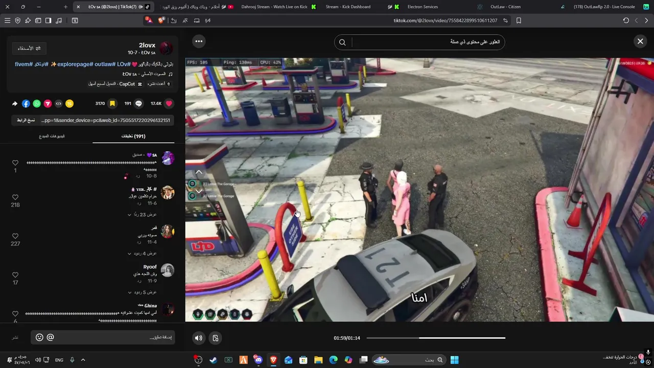654x368 pixels.
Task: Share the video to Facebook
Action: coord(26,103)
